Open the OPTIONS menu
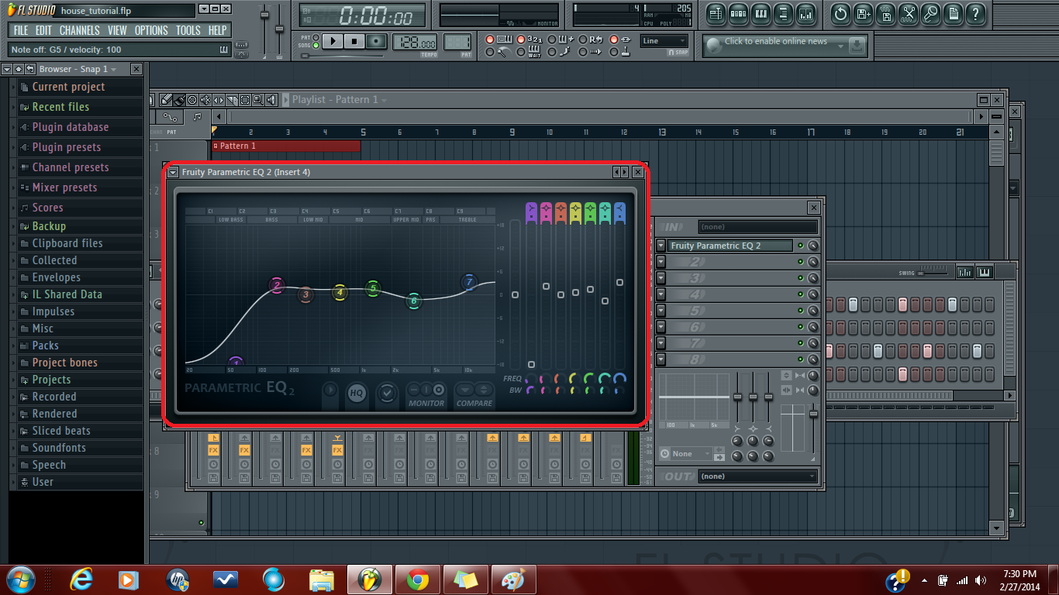This screenshot has height=595, width=1059. click(150, 30)
